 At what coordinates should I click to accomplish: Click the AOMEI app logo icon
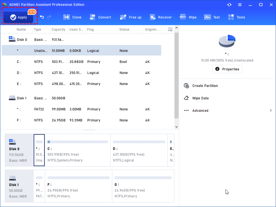[4, 5]
